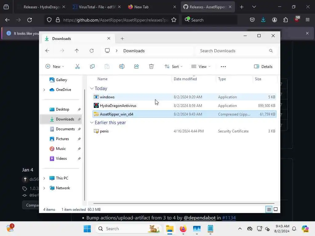Click Firefox tracking protection shield icon
Screen dimensions: 315x236
(x=49, y=20)
